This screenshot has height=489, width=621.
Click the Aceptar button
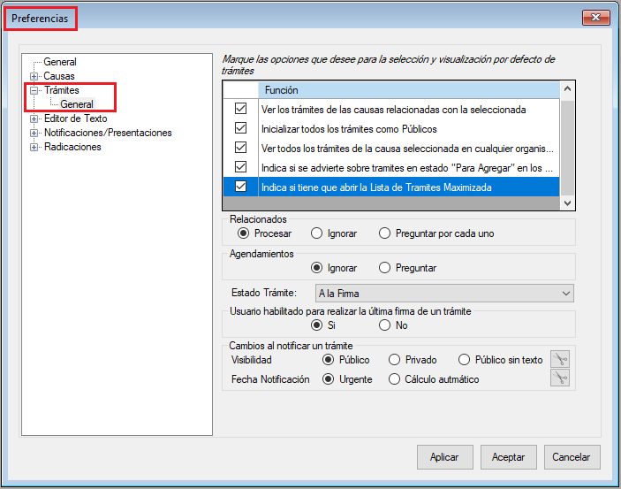(509, 457)
